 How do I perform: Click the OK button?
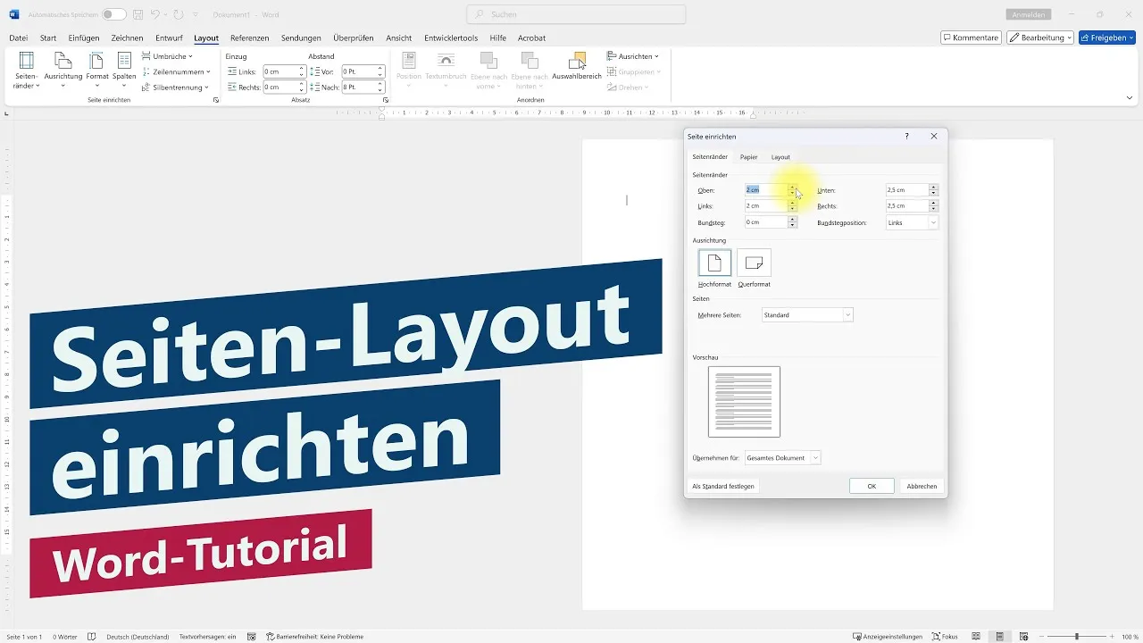(x=871, y=485)
